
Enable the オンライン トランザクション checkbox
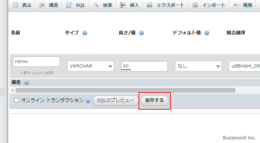point(16,100)
